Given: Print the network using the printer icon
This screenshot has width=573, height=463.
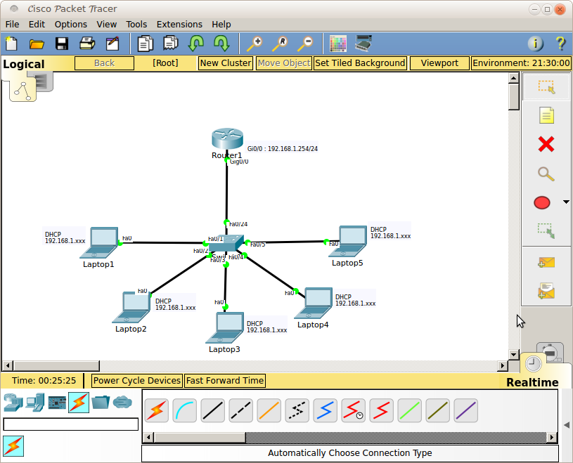Looking at the screenshot, I should pos(87,44).
